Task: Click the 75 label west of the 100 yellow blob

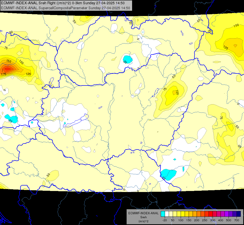Action: click(x=165, y=89)
